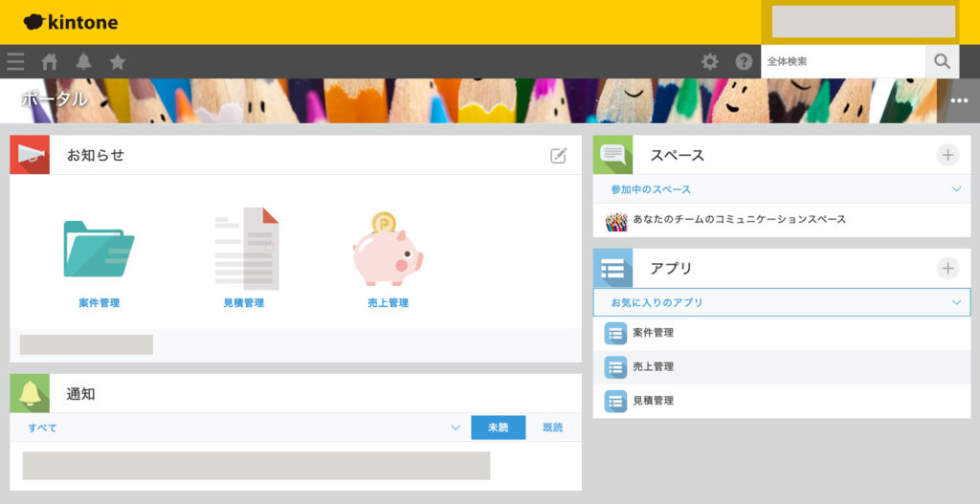Click the アプリ heading
The height and width of the screenshot is (504, 980).
click(671, 268)
